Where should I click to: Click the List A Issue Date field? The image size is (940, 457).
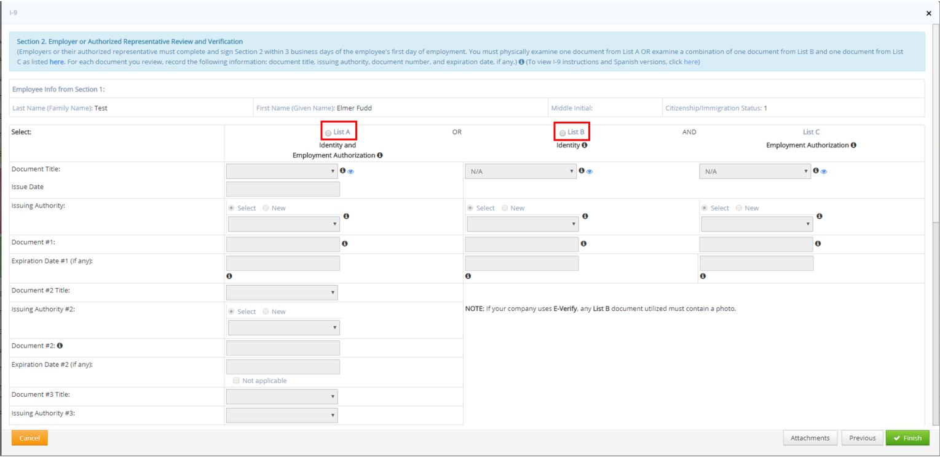(283, 189)
